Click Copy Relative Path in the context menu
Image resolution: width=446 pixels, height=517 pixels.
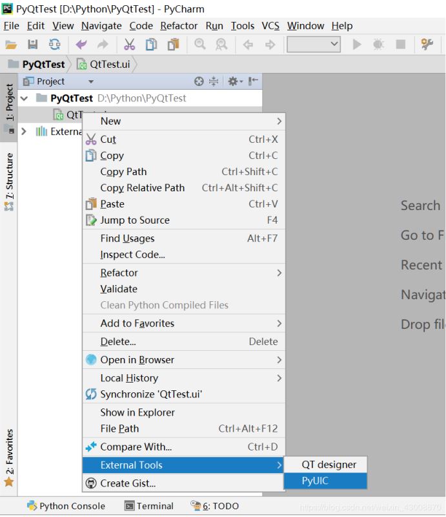[143, 188]
